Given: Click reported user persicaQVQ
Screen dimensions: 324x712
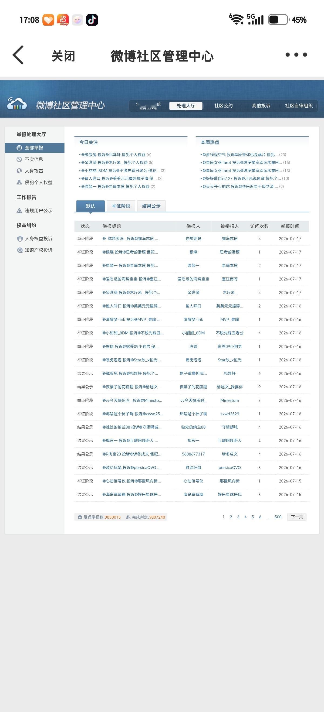Looking at the screenshot, I should pos(230,468).
